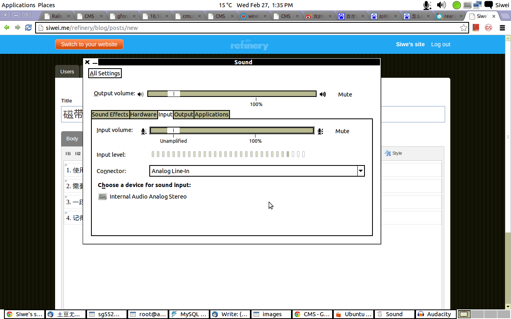511x319 pixels.
Task: Toggle Mute for input volume
Action: point(342,131)
